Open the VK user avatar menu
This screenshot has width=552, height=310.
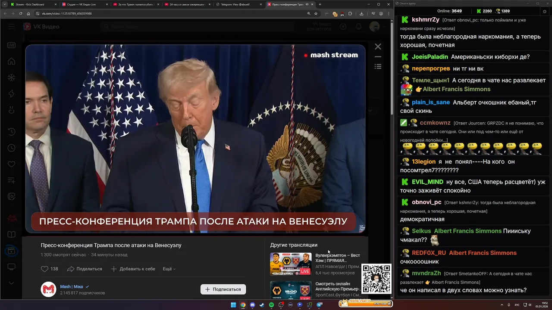(x=374, y=27)
